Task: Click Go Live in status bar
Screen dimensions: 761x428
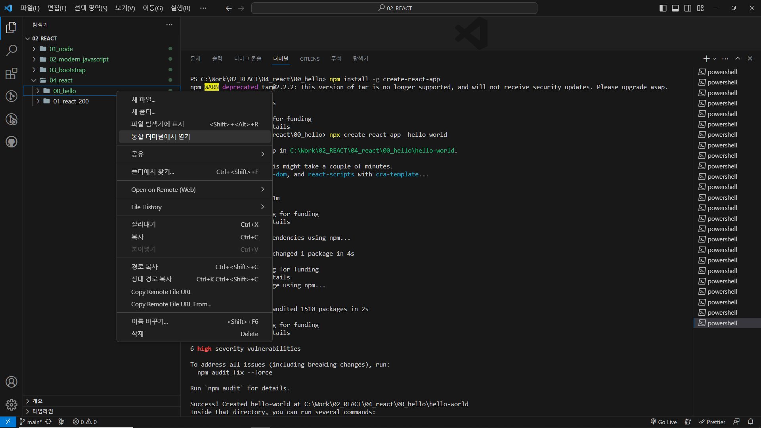Action: [x=663, y=422]
